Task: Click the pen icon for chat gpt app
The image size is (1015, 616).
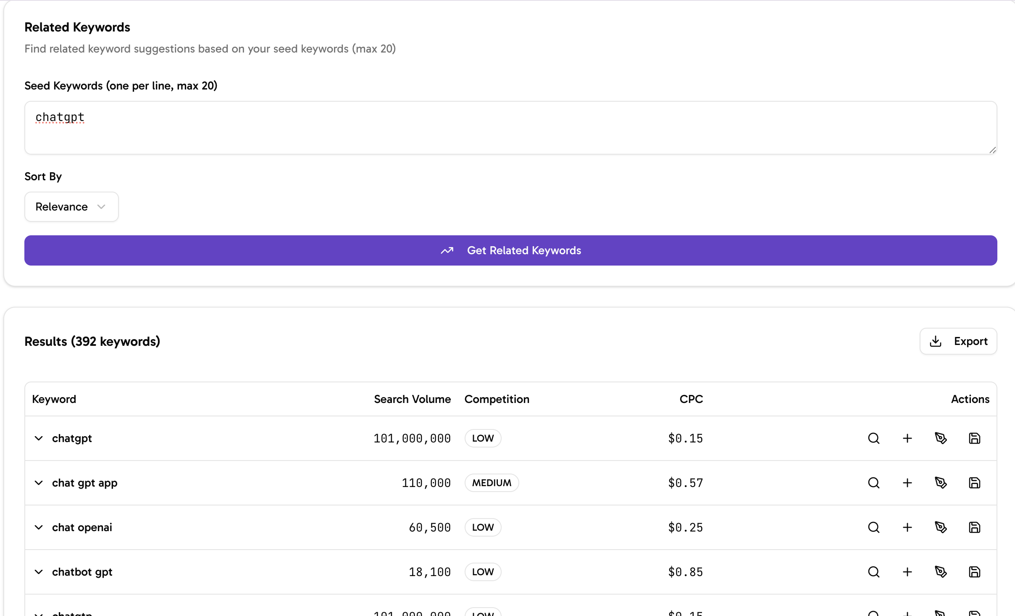Action: (x=941, y=483)
